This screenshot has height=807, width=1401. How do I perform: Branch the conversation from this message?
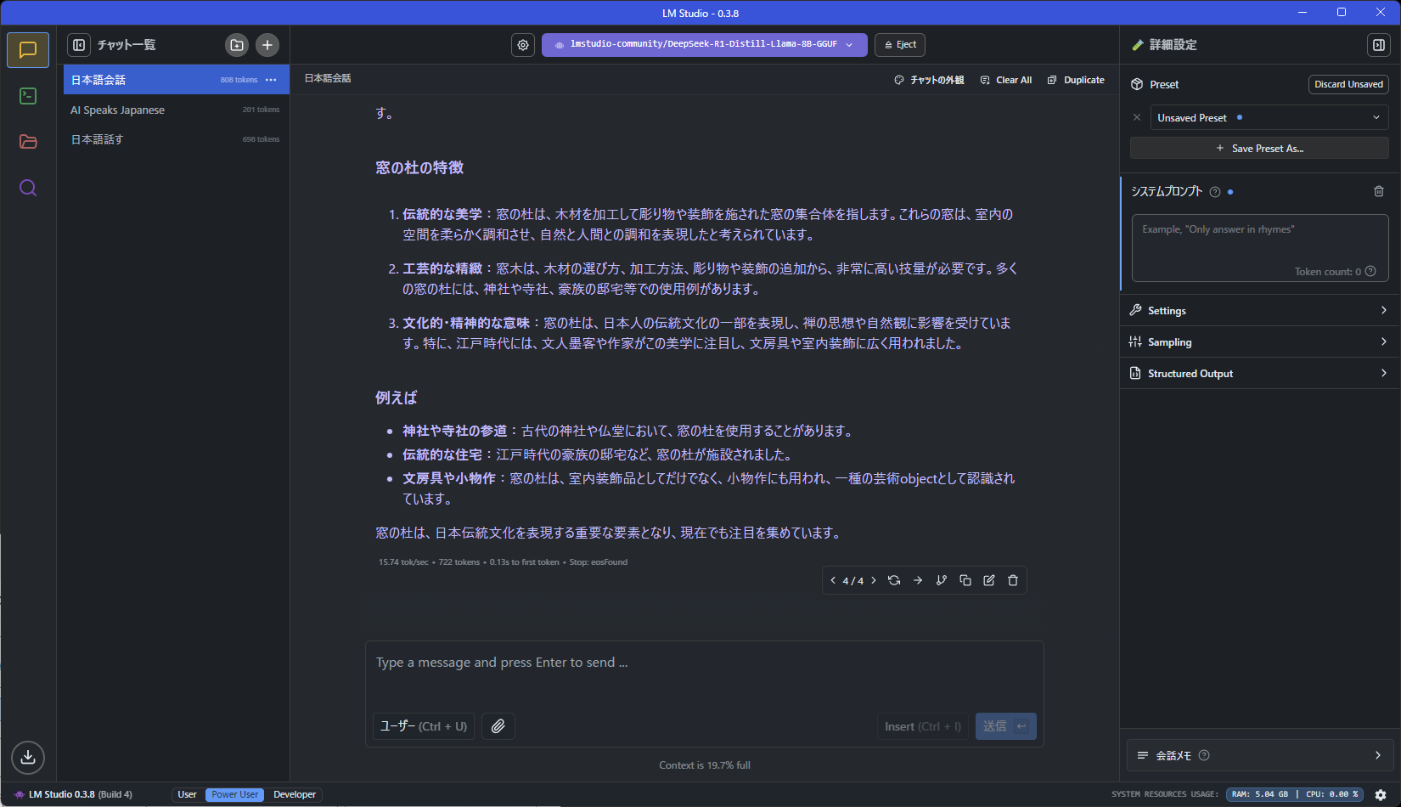click(x=941, y=580)
